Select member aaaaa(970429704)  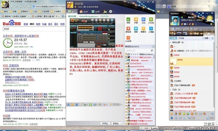(x=139, y=66)
